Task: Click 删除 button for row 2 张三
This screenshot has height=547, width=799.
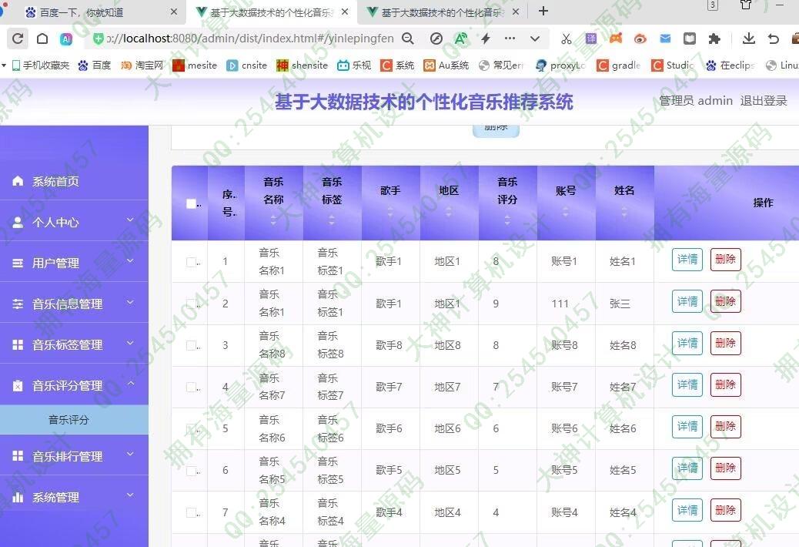Action: click(726, 302)
